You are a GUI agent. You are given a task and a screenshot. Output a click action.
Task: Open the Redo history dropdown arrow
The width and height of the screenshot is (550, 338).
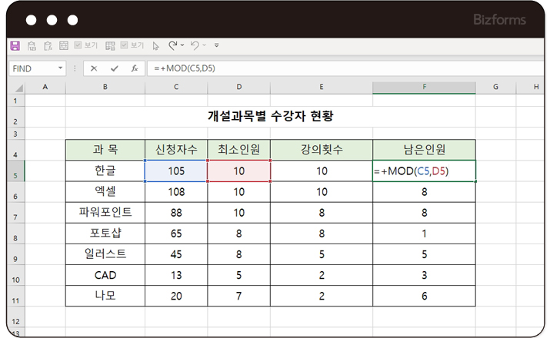tap(182, 45)
